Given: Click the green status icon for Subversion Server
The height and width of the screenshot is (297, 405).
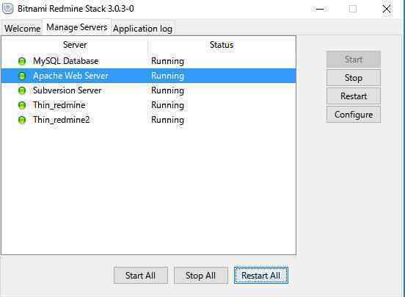Looking at the screenshot, I should [x=22, y=90].
